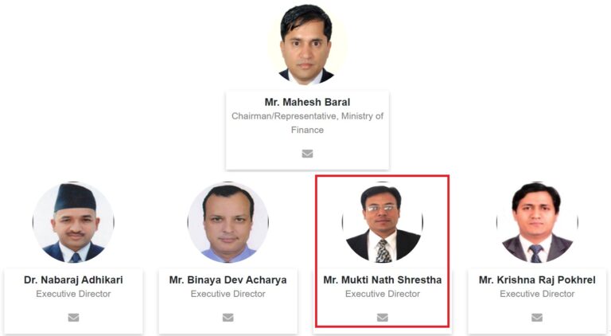Click Executive Director text under Krishna Pokhrel
Screen dimensions: 611x336
[x=537, y=294]
